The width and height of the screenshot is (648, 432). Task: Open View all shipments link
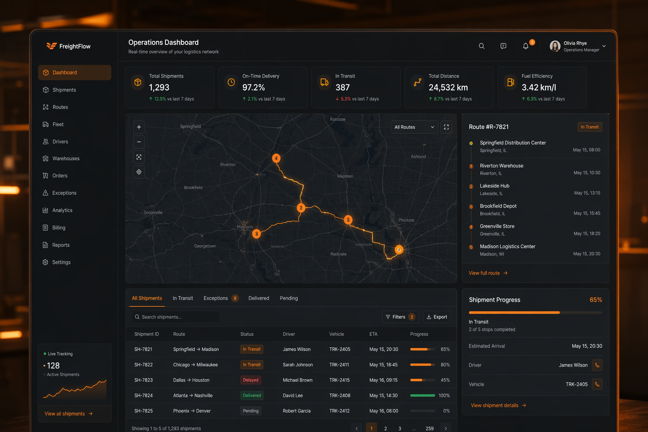(x=69, y=414)
